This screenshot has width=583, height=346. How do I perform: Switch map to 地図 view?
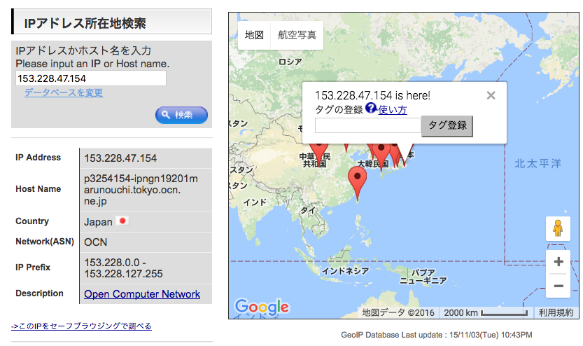pos(254,35)
